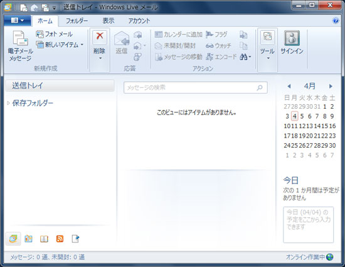The width and height of the screenshot is (345, 267).
Task: Click the フォト メール button
Action: point(54,34)
